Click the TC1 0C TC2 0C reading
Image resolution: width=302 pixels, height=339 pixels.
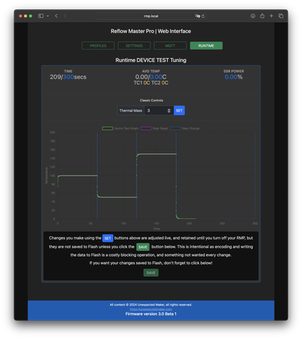tap(151, 83)
